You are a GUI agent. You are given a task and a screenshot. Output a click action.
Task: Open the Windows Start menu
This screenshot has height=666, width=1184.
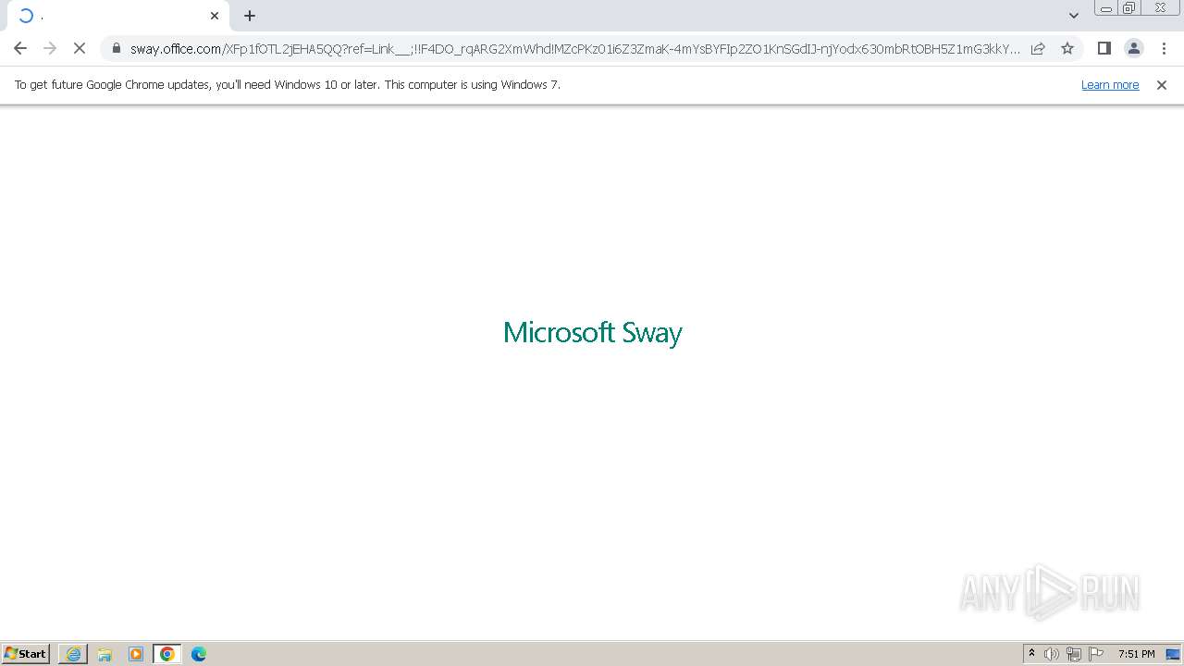click(26, 654)
